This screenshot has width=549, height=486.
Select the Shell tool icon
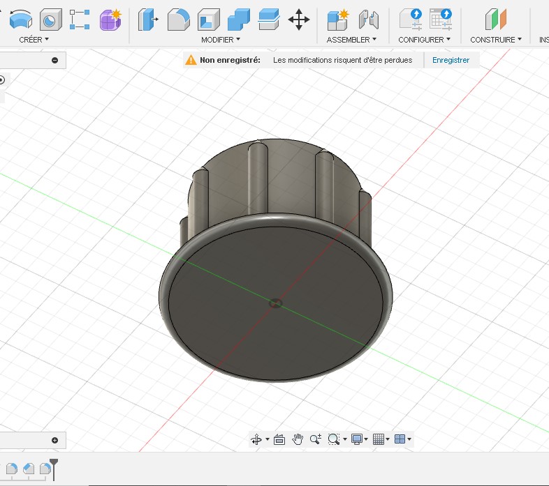pos(209,20)
